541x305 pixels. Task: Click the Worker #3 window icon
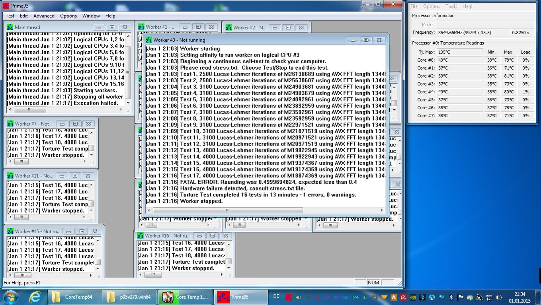[148, 40]
